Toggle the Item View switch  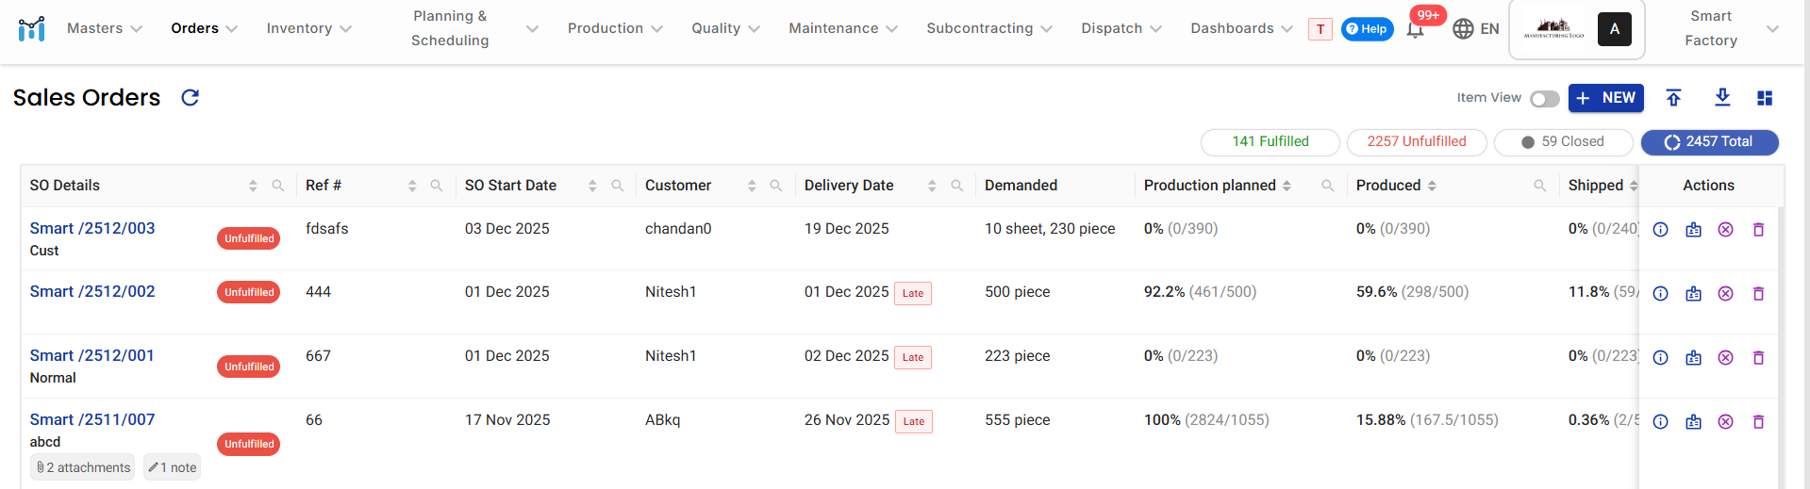[x=1544, y=99]
